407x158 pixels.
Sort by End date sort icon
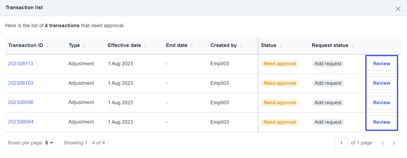point(192,46)
